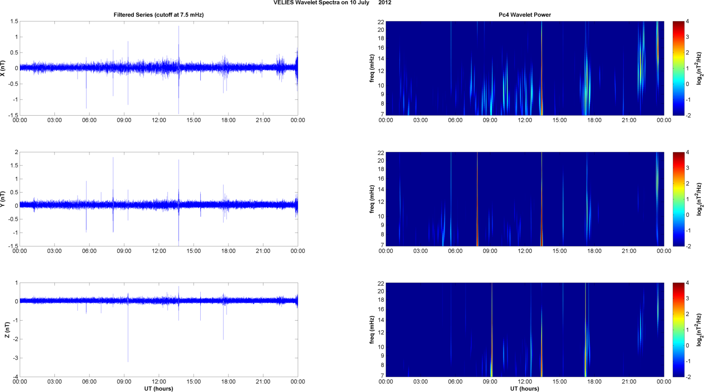Select the Filtered Series plot title
704x392 pixels.
pos(158,15)
